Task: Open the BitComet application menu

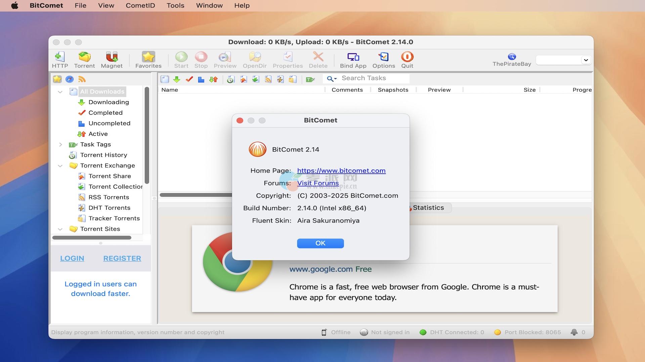Action: pos(46,5)
